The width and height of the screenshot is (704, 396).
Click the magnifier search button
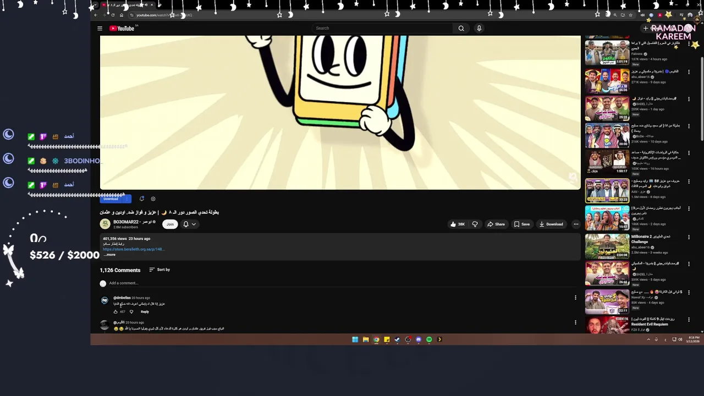pyautogui.click(x=461, y=28)
